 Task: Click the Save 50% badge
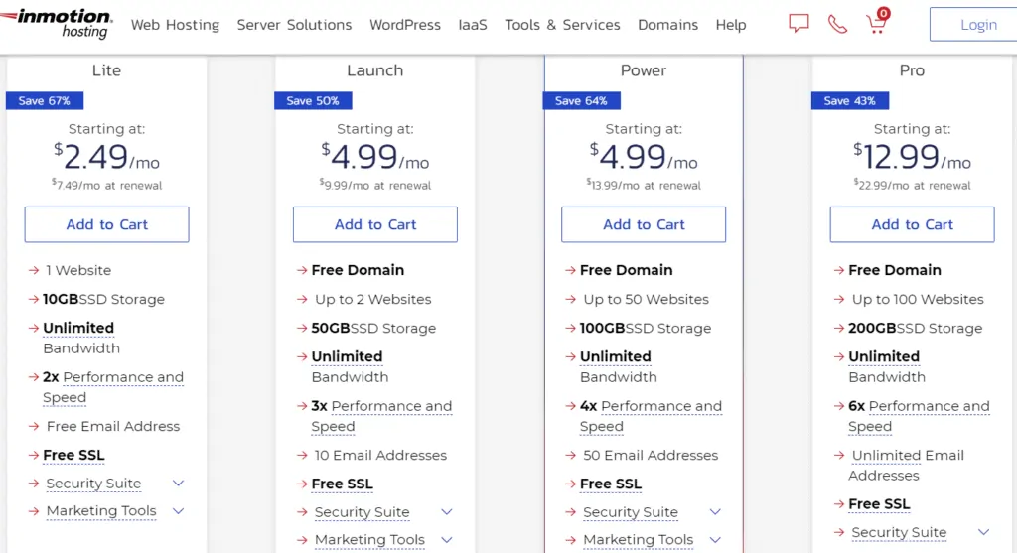pos(313,100)
